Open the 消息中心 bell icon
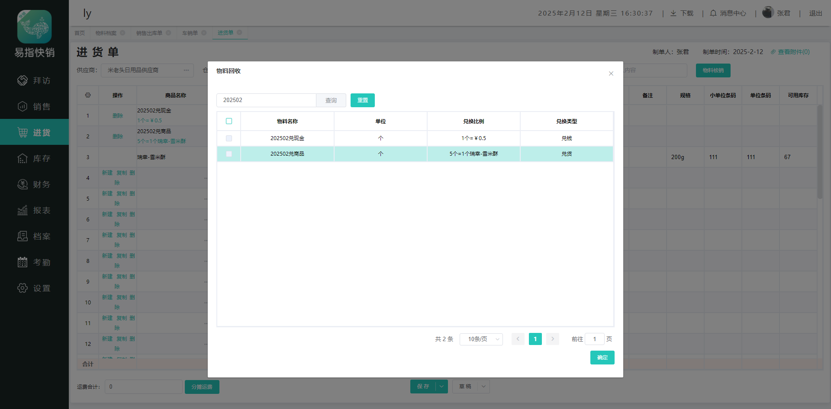This screenshot has height=409, width=831. tap(713, 13)
